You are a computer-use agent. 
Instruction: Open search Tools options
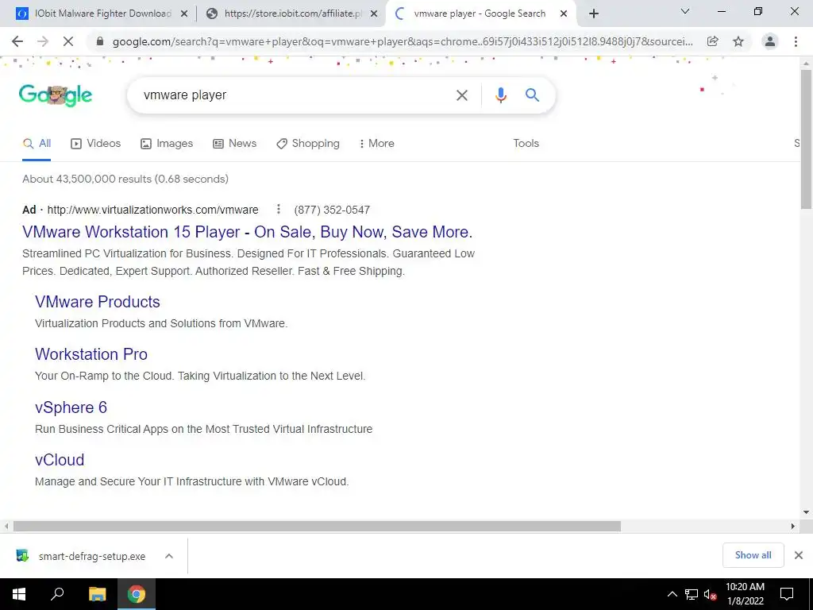click(x=526, y=143)
